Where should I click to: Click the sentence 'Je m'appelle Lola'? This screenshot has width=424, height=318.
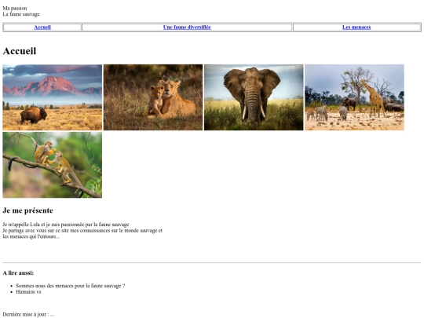[x=66, y=225]
